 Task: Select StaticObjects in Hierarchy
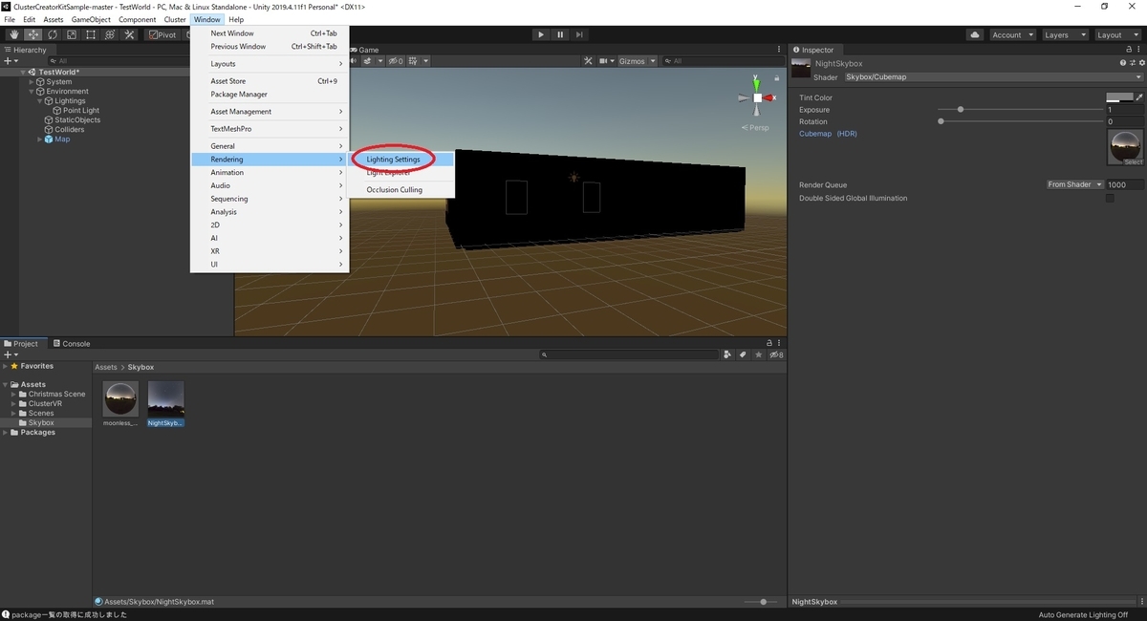coord(77,119)
